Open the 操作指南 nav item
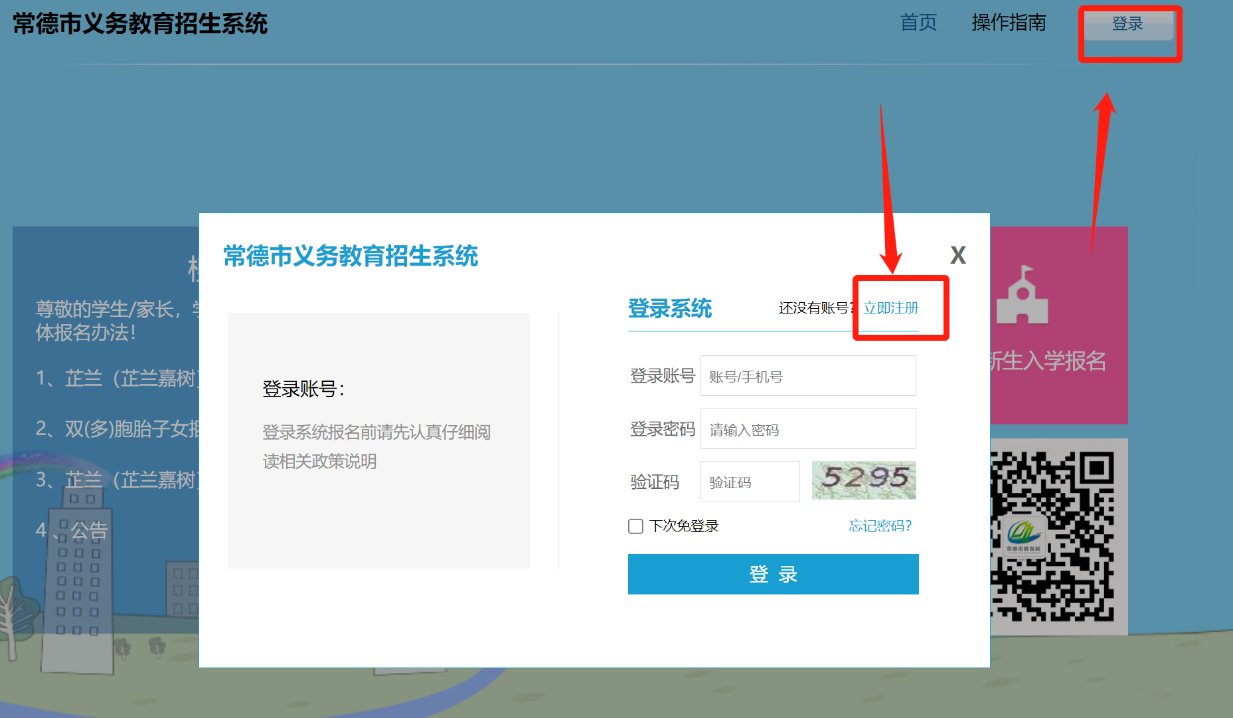The image size is (1233, 718). point(1009,23)
